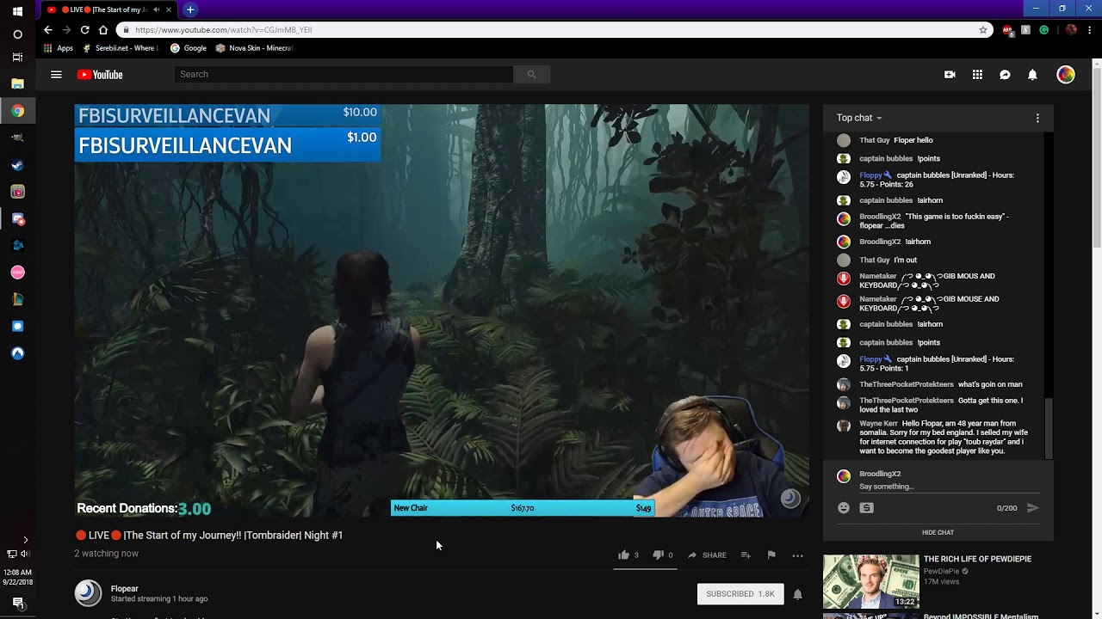This screenshot has width=1102, height=619.
Task: Open the Windows Start menu
Action: coord(17,11)
